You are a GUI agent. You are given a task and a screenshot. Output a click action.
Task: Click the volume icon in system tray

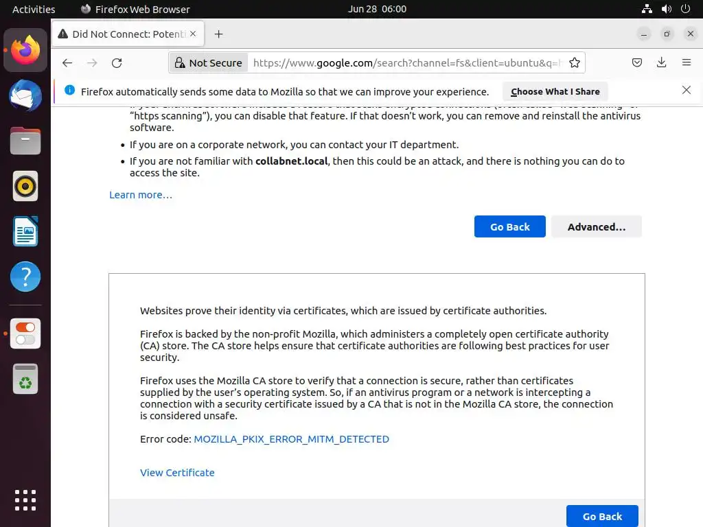tap(666, 9)
